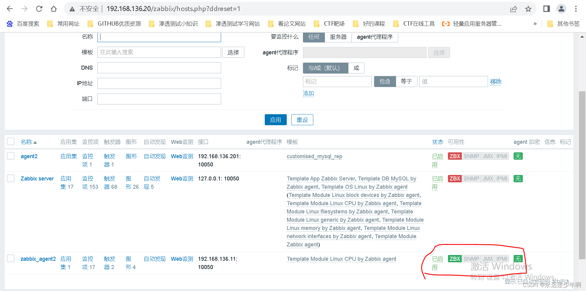Image resolution: width=586 pixels, height=291 pixels.
Task: Go forward in browser history
Action: [24, 9]
